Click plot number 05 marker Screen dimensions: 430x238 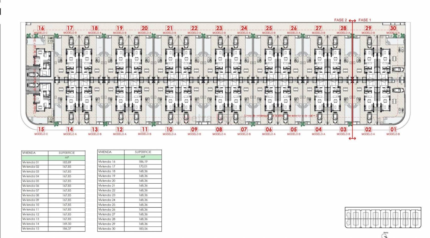coord(294,129)
